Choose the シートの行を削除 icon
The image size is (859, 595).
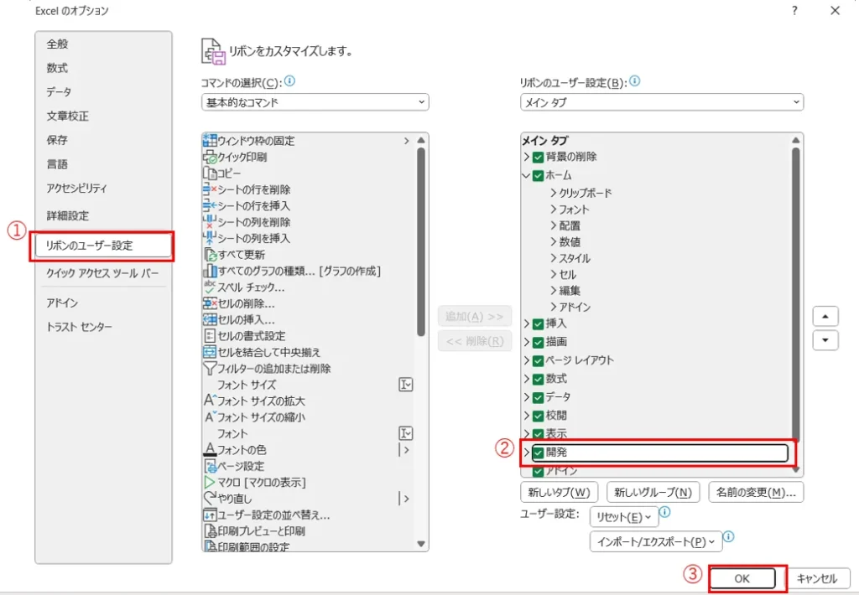[210, 189]
